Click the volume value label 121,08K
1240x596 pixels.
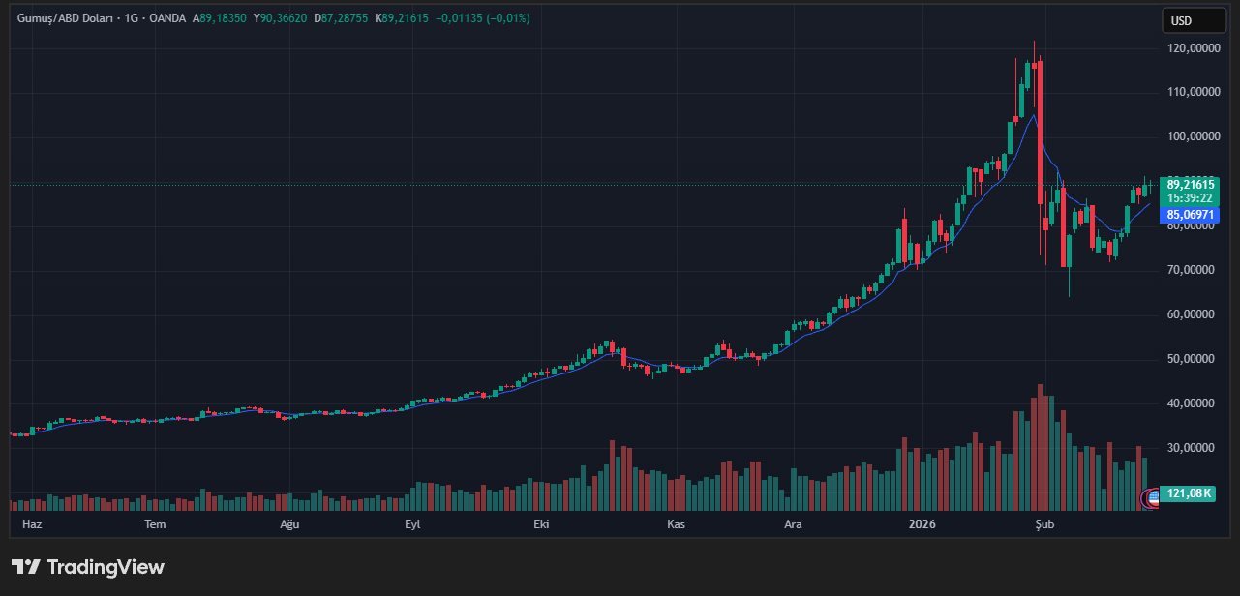click(x=1190, y=493)
